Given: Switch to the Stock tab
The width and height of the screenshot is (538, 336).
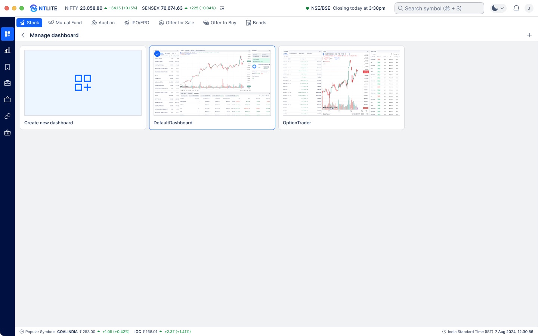Looking at the screenshot, I should click(x=29, y=23).
